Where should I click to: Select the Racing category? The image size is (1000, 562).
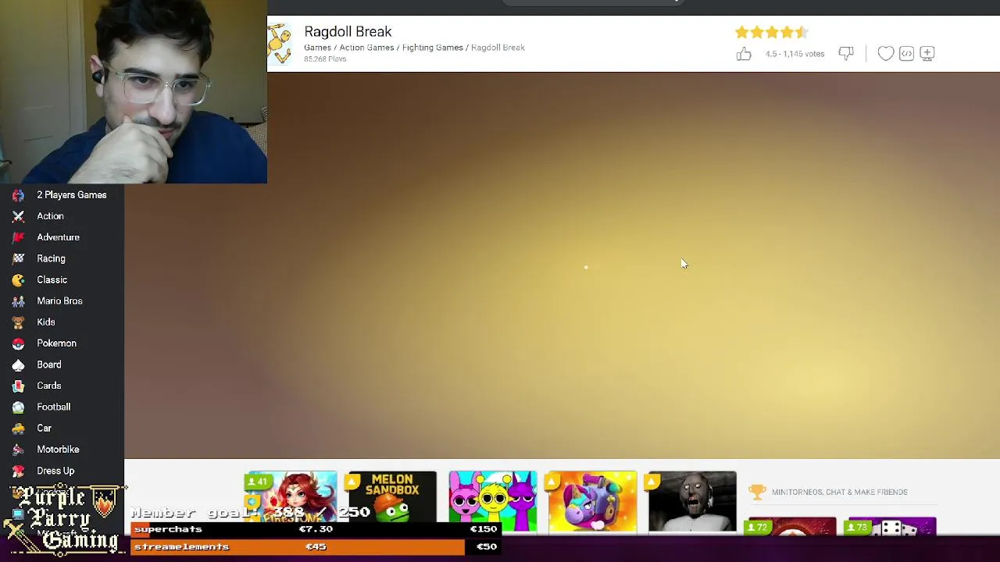tap(51, 258)
